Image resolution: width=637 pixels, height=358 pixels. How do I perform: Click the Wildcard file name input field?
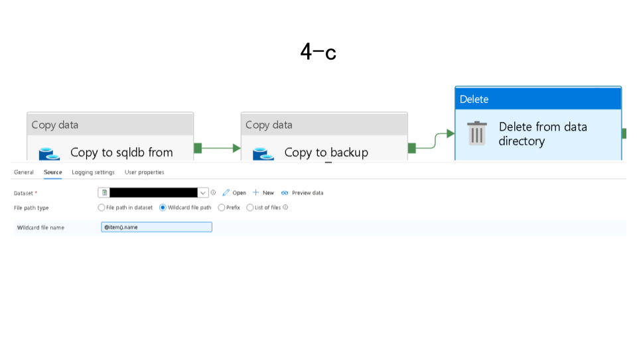pos(157,227)
